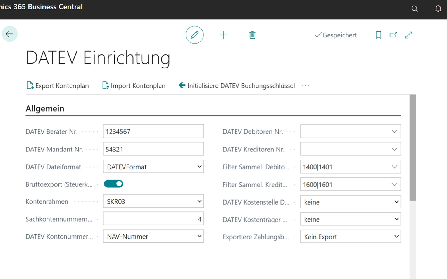447x279 pixels.
Task: Click the DATEV Dateiformat label
Action: 53,167
